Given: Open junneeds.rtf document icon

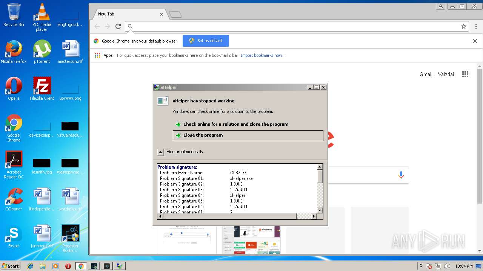Looking at the screenshot, I should tap(42, 236).
